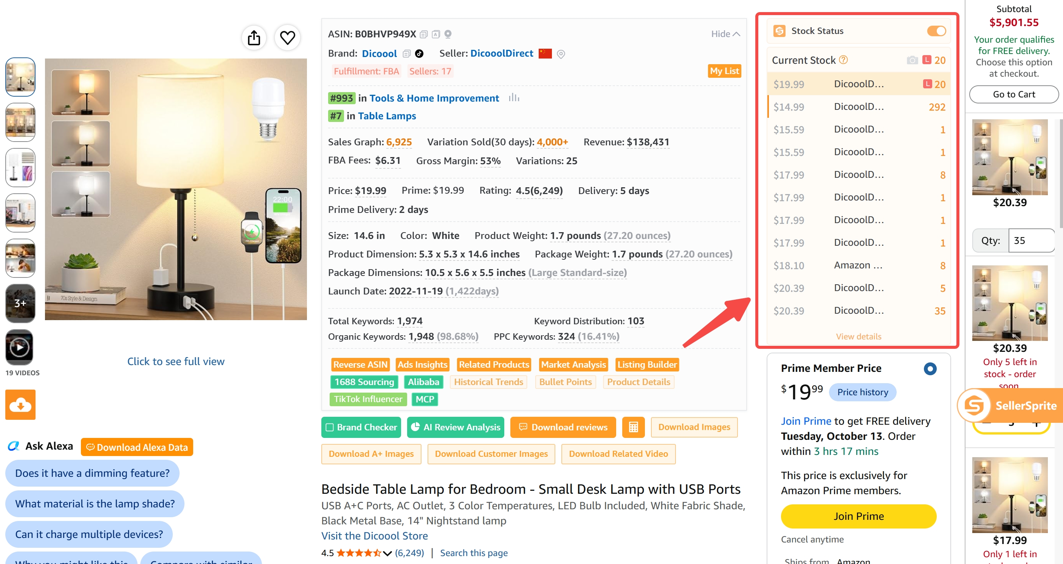Click the Ask Alexa logo icon
1063x564 pixels.
(14, 446)
